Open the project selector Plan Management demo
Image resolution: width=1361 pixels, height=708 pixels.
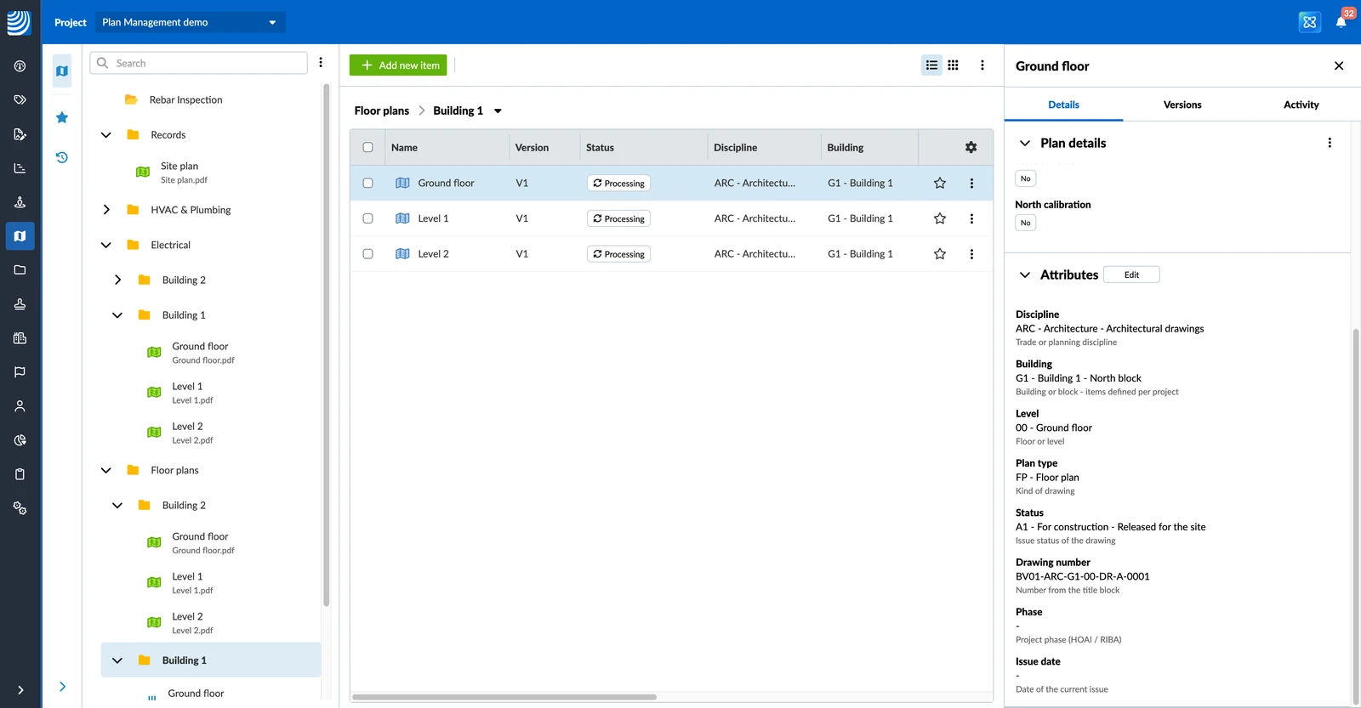[190, 22]
